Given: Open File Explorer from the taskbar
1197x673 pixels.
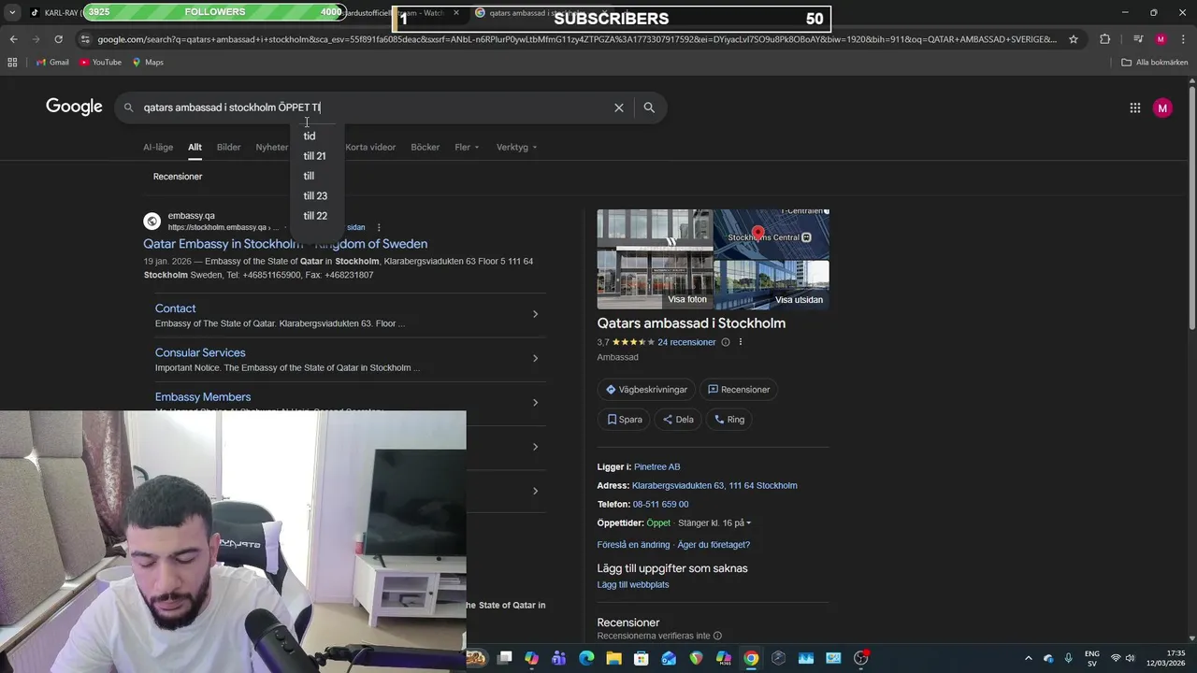Looking at the screenshot, I should click(x=613, y=658).
